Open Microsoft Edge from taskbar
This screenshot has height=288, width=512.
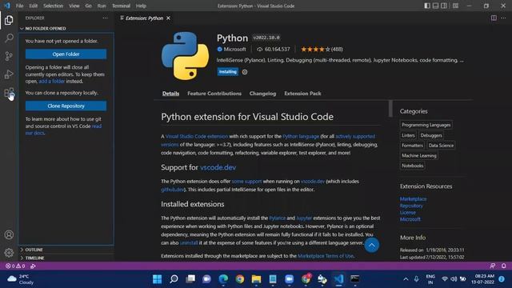pyautogui.click(x=223, y=279)
